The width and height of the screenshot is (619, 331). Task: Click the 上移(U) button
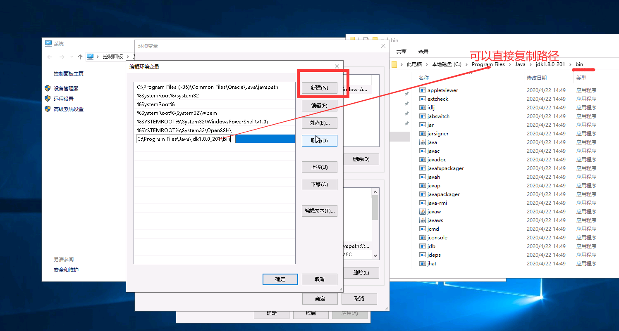point(319,167)
